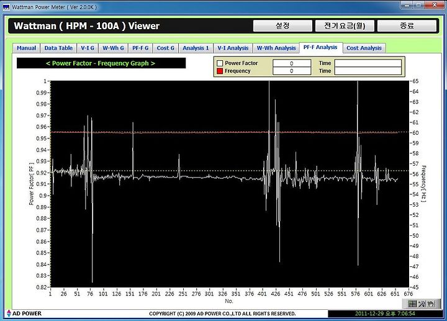This screenshot has height=321, width=447.
Task: Switch to the W-Wh G tab
Action: click(113, 48)
